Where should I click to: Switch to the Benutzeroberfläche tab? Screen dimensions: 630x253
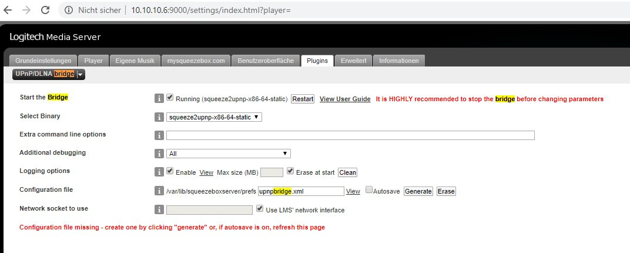[x=266, y=61]
